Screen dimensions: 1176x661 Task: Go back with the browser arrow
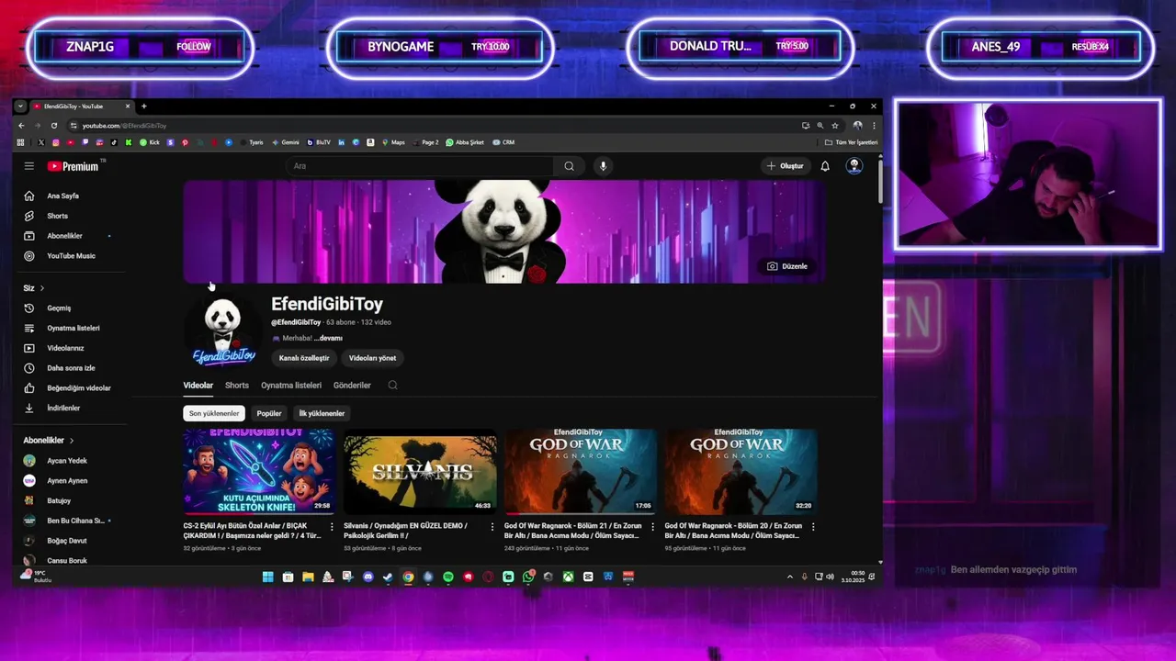coord(21,126)
